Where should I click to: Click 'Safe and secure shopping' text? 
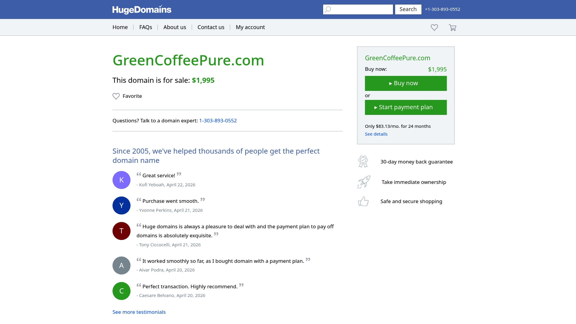(x=411, y=201)
